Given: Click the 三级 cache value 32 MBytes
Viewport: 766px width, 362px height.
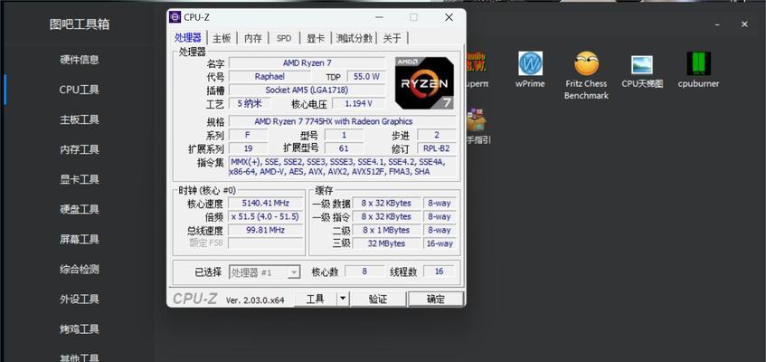Looking at the screenshot, I should 386,243.
